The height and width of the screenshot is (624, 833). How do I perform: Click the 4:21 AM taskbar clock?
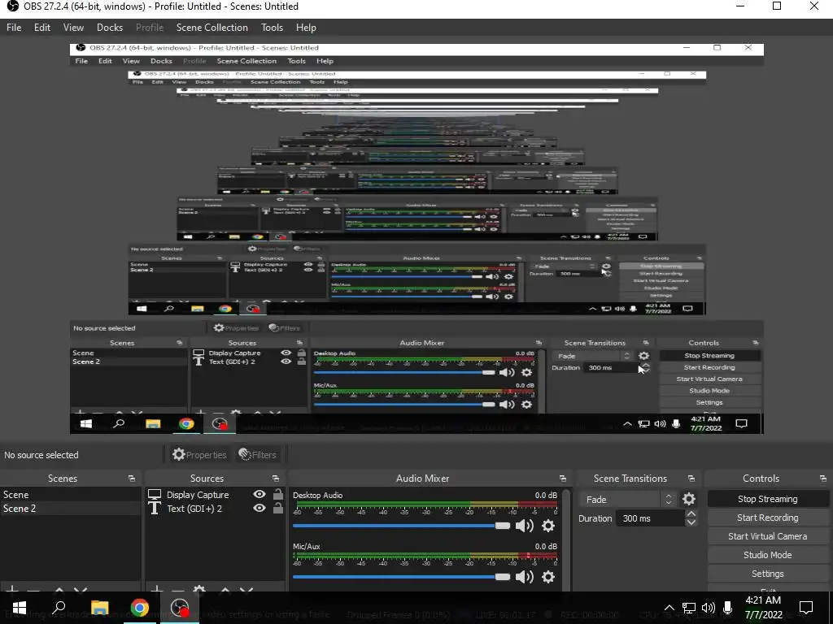(763, 608)
